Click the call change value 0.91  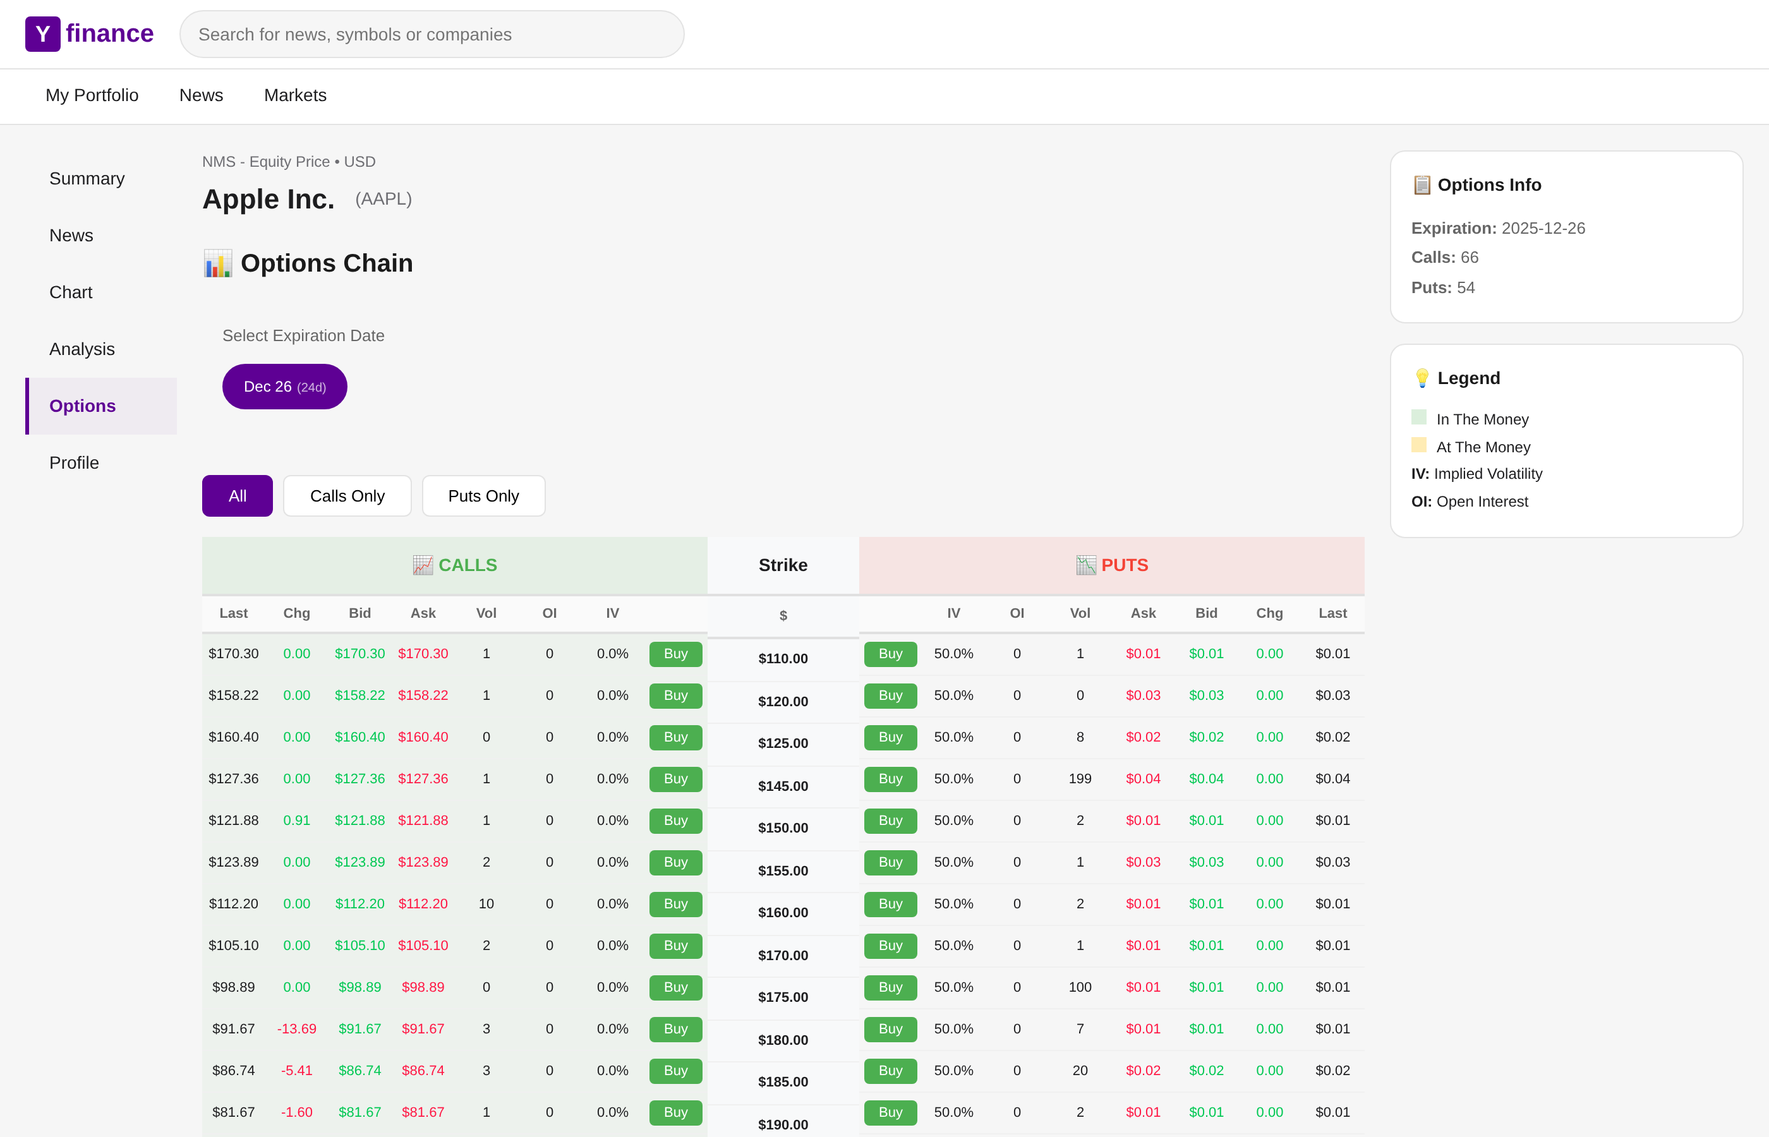[297, 821]
